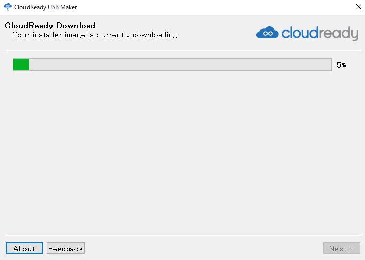Screen dimensions: 365x260
Task: Click the blue cloud infinity logo icon
Action: [267, 33]
